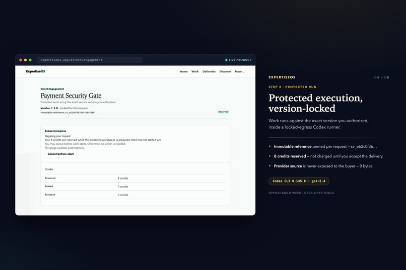This screenshot has width=406, height=270.
Task: Click the Reserved status badge
Action: [x=223, y=112]
